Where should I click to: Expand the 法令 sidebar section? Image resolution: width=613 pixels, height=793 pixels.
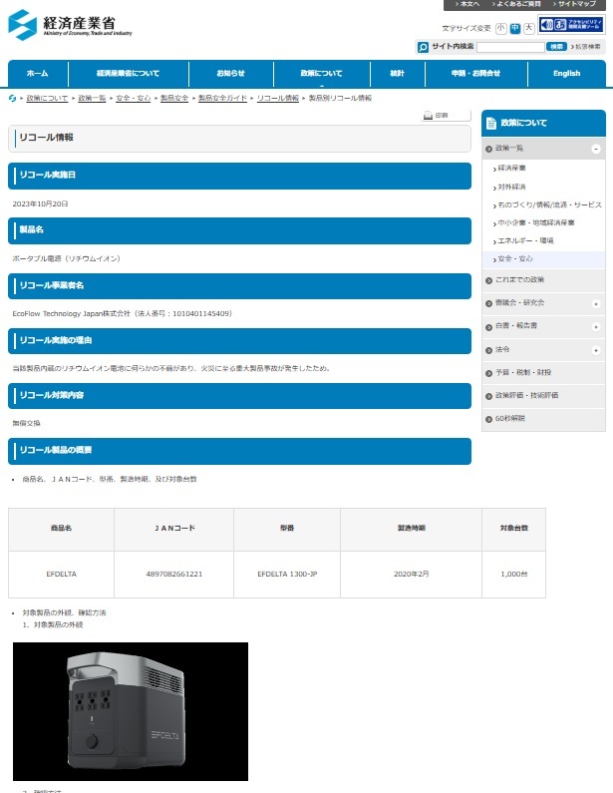tap(596, 350)
